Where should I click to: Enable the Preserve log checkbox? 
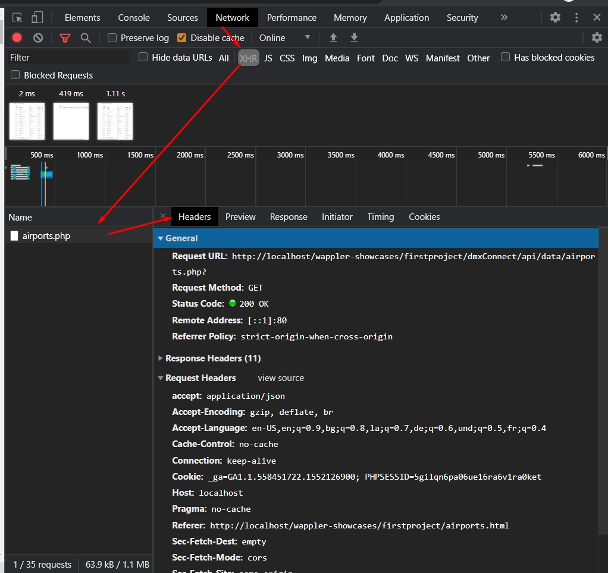click(x=112, y=38)
